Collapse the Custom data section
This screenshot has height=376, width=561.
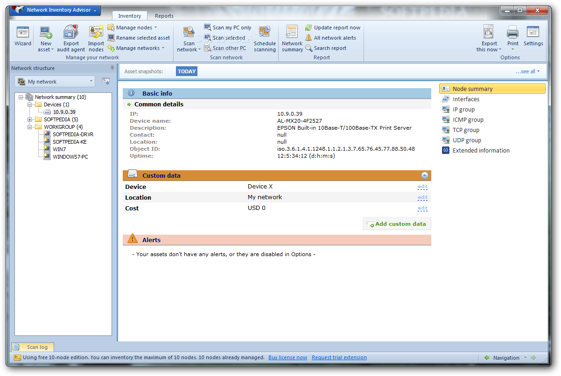point(424,175)
